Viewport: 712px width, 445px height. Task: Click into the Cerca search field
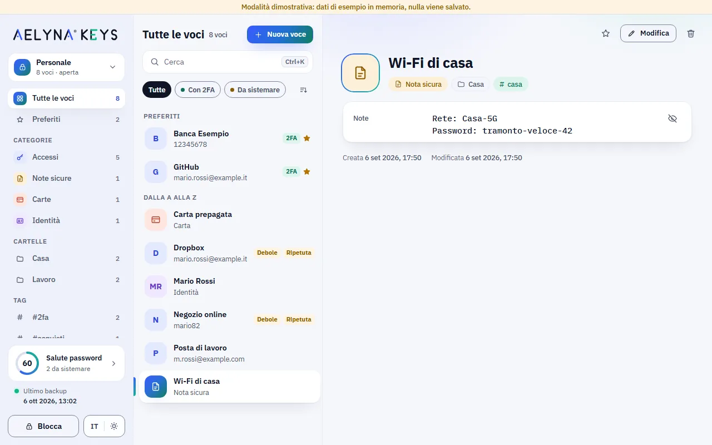pos(228,62)
